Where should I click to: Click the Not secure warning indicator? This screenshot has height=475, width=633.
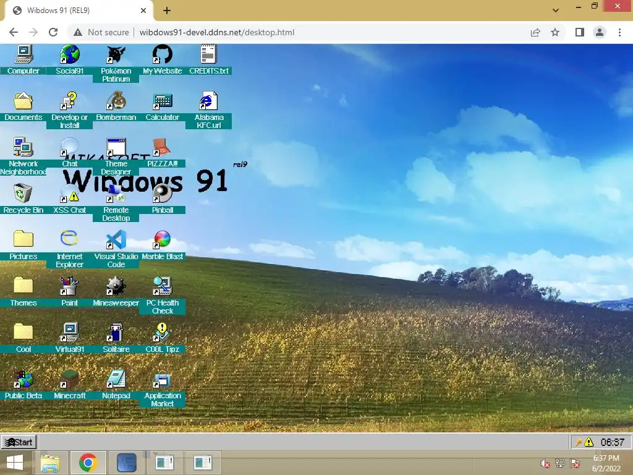coord(101,32)
